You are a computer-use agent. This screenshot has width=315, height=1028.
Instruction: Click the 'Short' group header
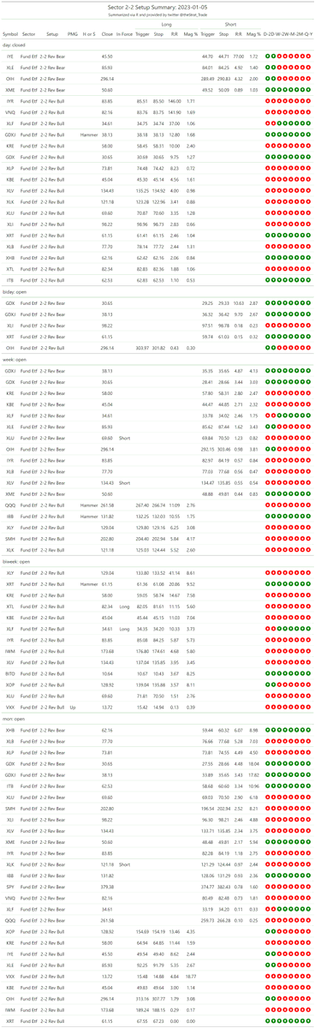(230, 25)
